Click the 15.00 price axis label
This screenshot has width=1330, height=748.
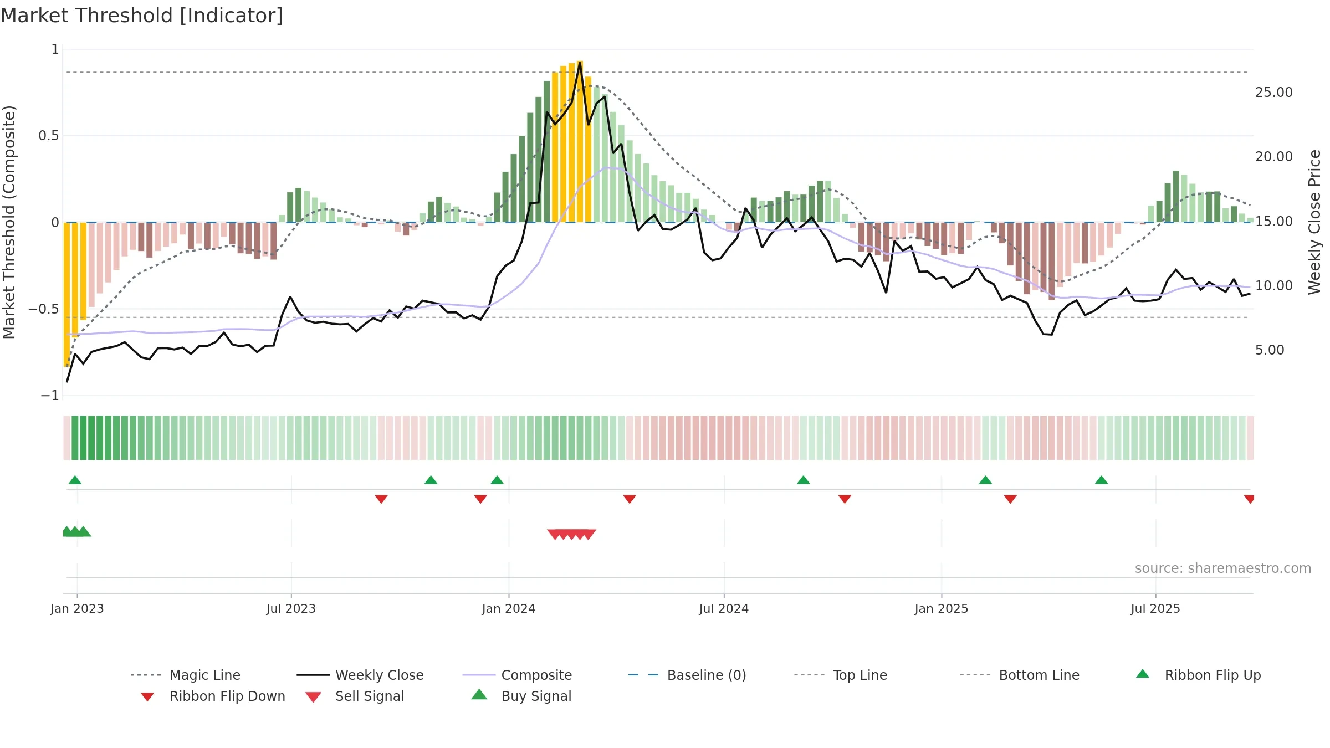click(1274, 222)
